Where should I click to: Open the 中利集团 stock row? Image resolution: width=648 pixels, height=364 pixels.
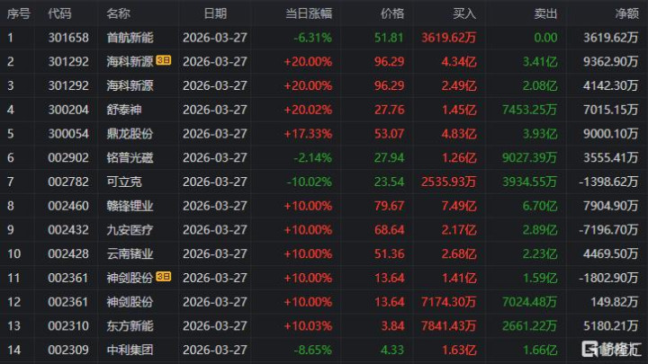[130, 348]
